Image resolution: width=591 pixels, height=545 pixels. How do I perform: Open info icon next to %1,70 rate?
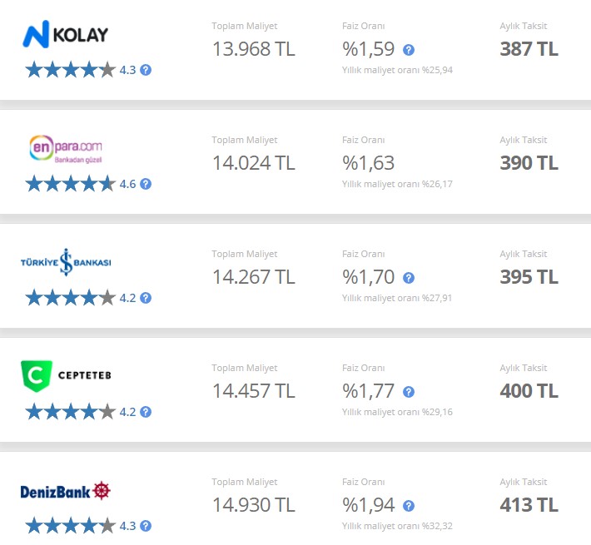(409, 278)
